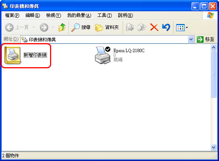Open the 檔案(F) menu

[x=12, y=15]
